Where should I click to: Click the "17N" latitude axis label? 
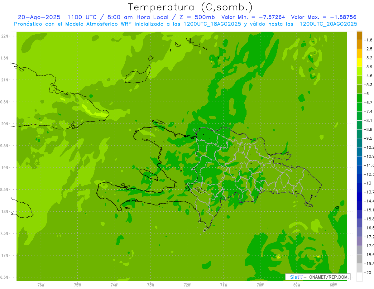[x=5, y=256]
